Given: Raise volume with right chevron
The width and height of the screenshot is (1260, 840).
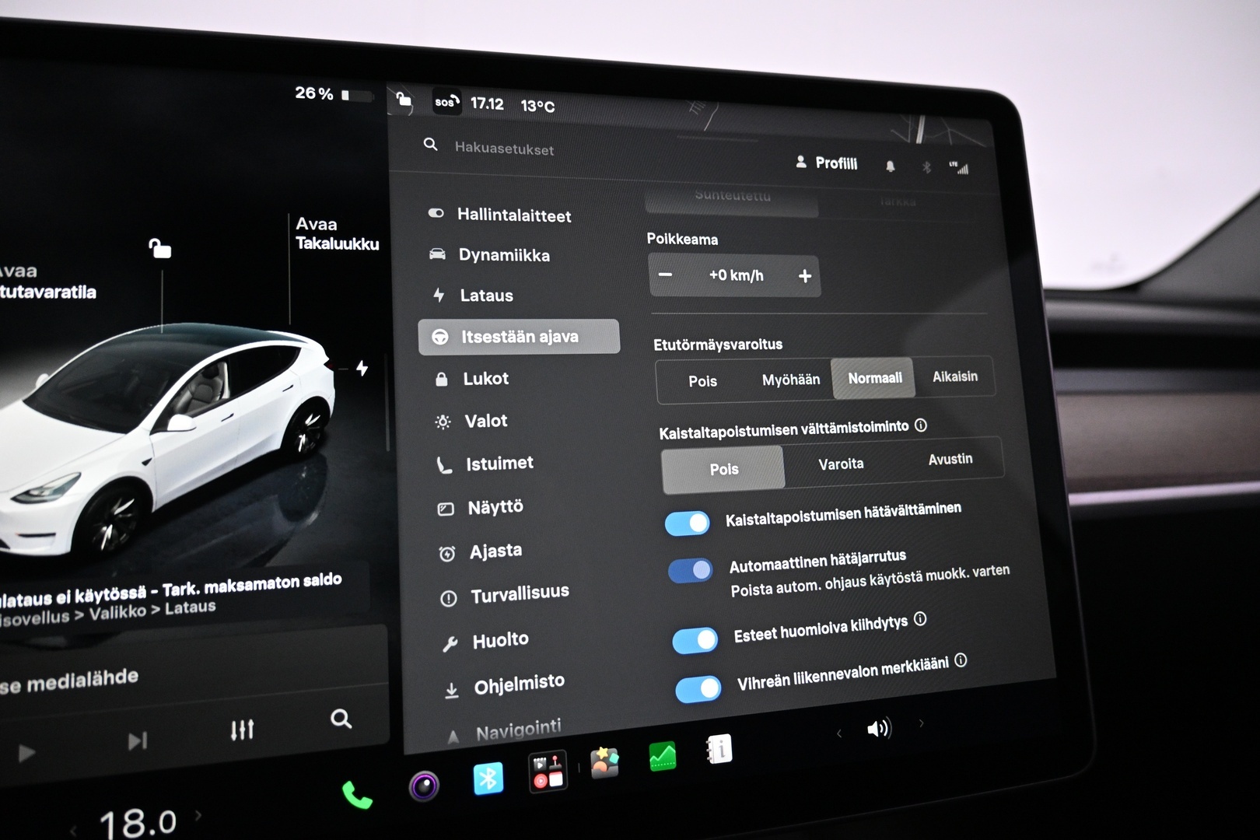Looking at the screenshot, I should (922, 723).
